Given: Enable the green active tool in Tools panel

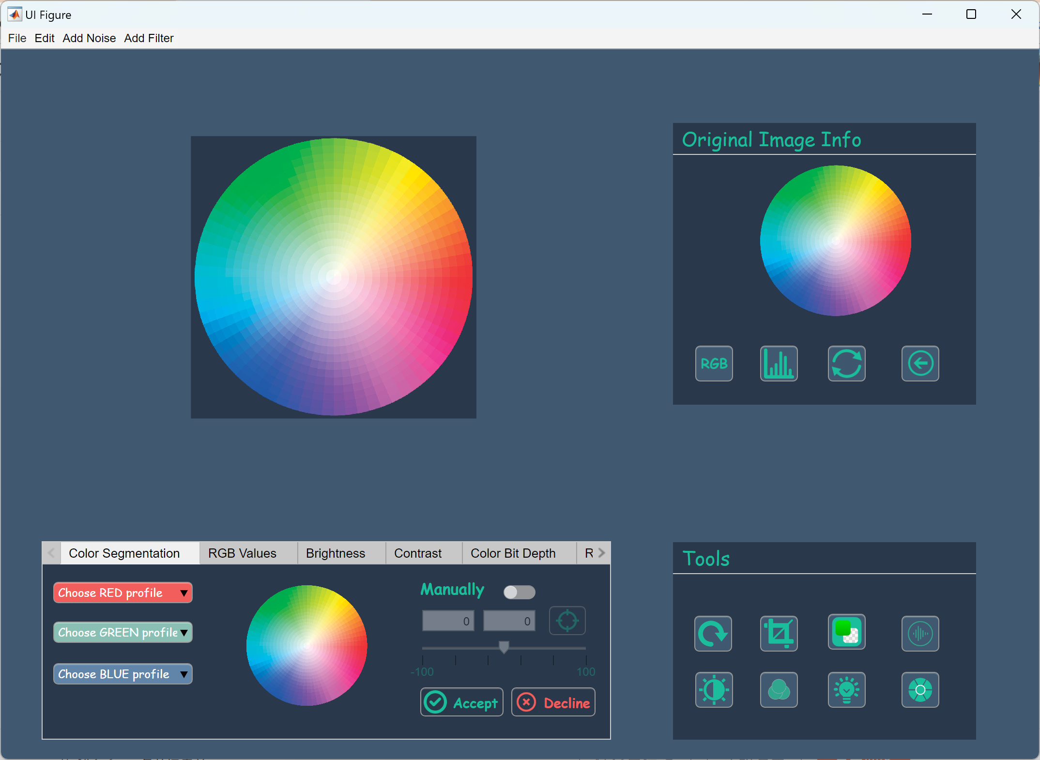Looking at the screenshot, I should tap(846, 632).
